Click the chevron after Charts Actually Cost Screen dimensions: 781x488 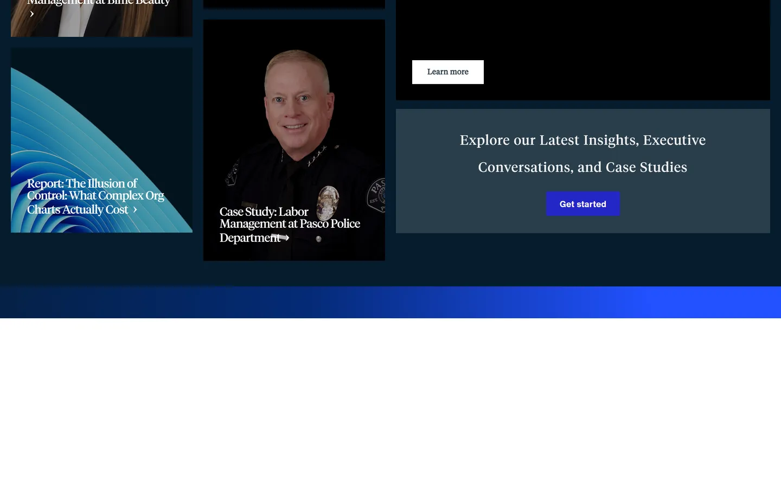(135, 210)
